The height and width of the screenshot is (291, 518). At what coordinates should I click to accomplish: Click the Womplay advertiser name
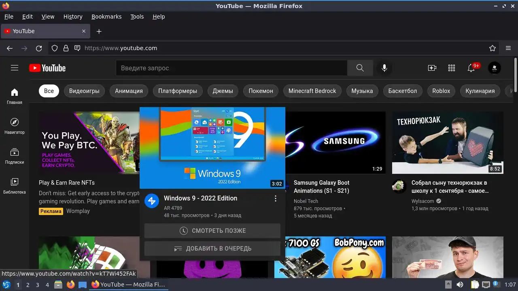click(78, 211)
